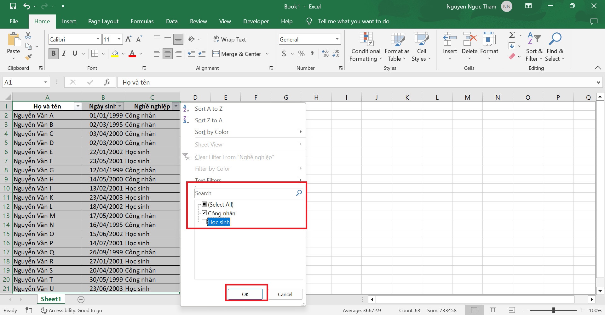
Task: Center text horizontally in cell
Action: coord(168,53)
